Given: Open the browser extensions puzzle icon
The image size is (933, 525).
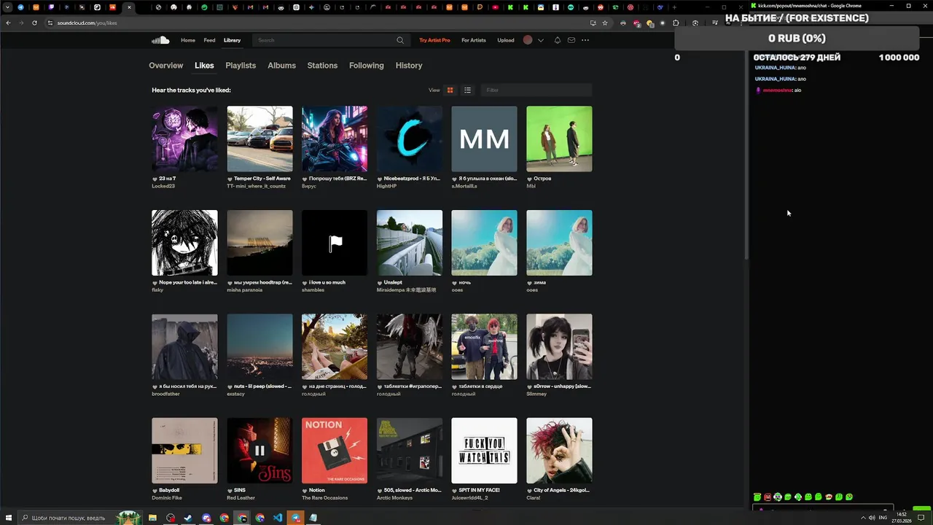Looking at the screenshot, I should pyautogui.click(x=676, y=23).
